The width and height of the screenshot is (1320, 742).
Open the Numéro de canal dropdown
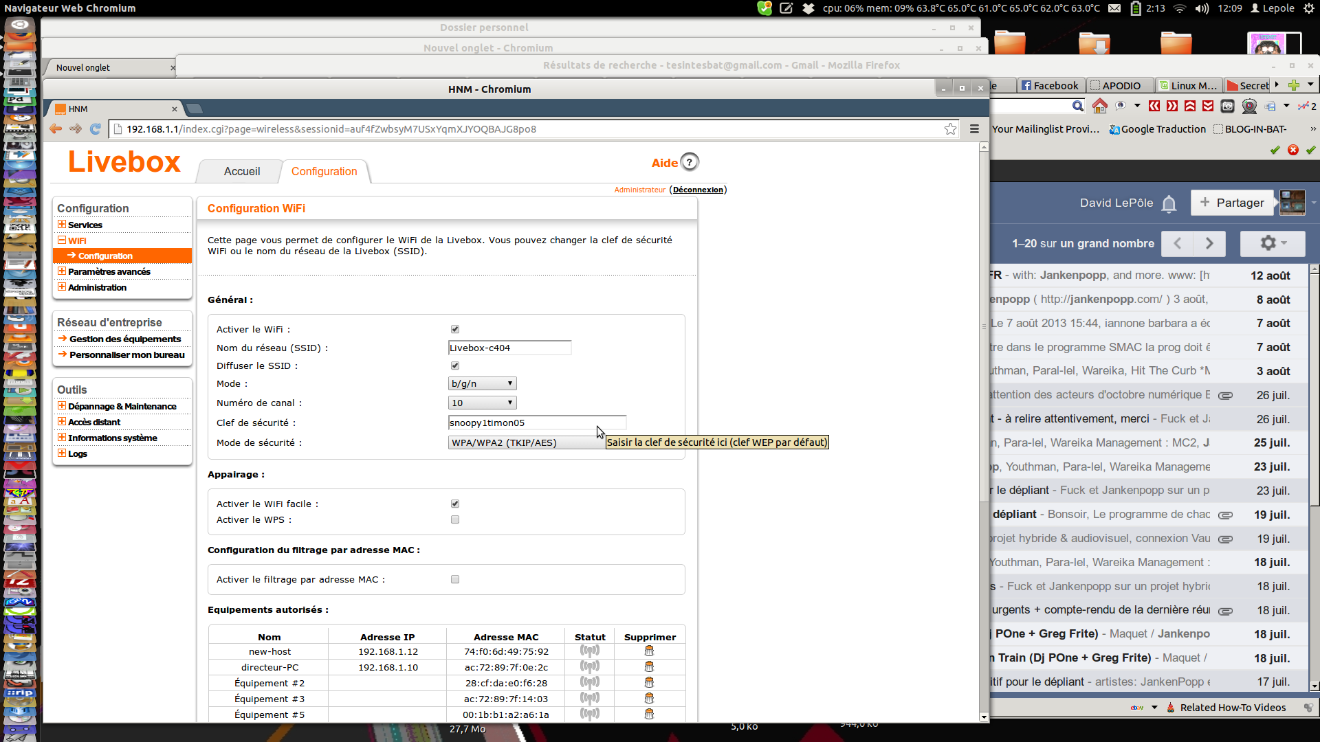[482, 403]
